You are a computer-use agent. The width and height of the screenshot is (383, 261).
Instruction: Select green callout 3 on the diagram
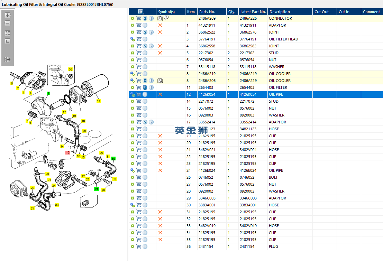[48, 94]
